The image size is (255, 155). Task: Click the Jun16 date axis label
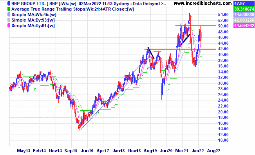coord(87,151)
